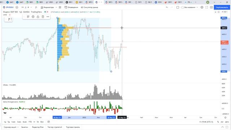This screenshot has height=130, width=231.
Task: Click the timezone clock 11:19:46 (UTC+3)
Action: click(206, 122)
